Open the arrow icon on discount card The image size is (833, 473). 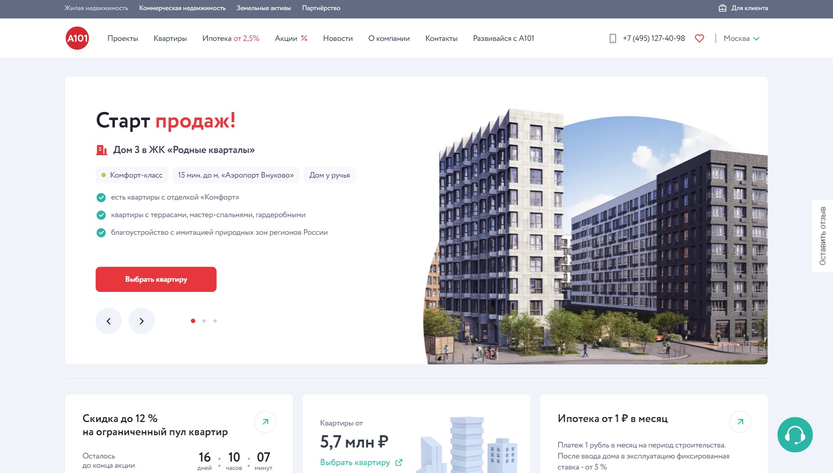point(265,422)
